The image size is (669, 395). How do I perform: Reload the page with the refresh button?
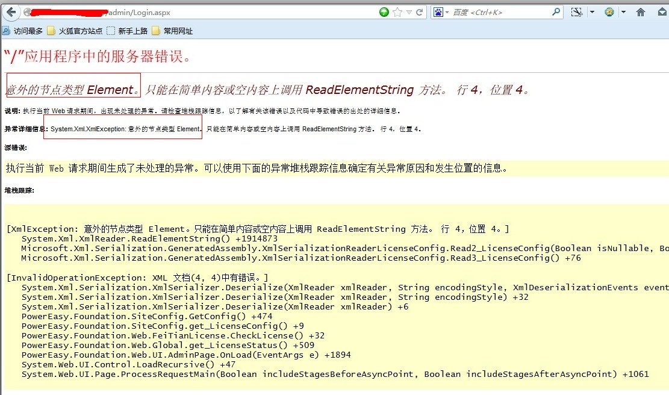(x=420, y=12)
